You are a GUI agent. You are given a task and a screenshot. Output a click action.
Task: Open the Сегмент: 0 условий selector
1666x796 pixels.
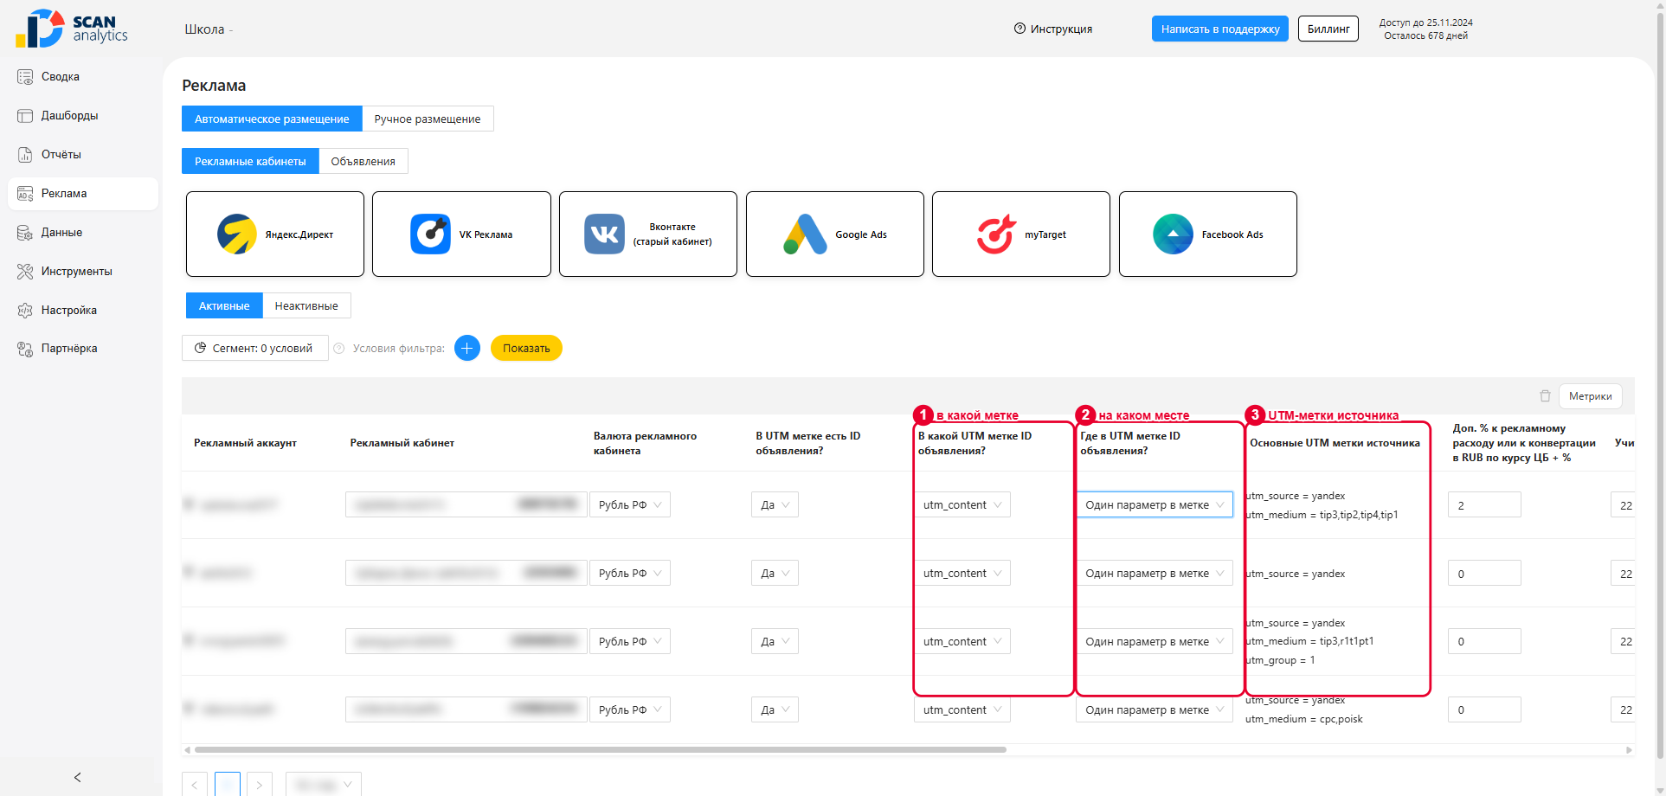[x=255, y=348]
